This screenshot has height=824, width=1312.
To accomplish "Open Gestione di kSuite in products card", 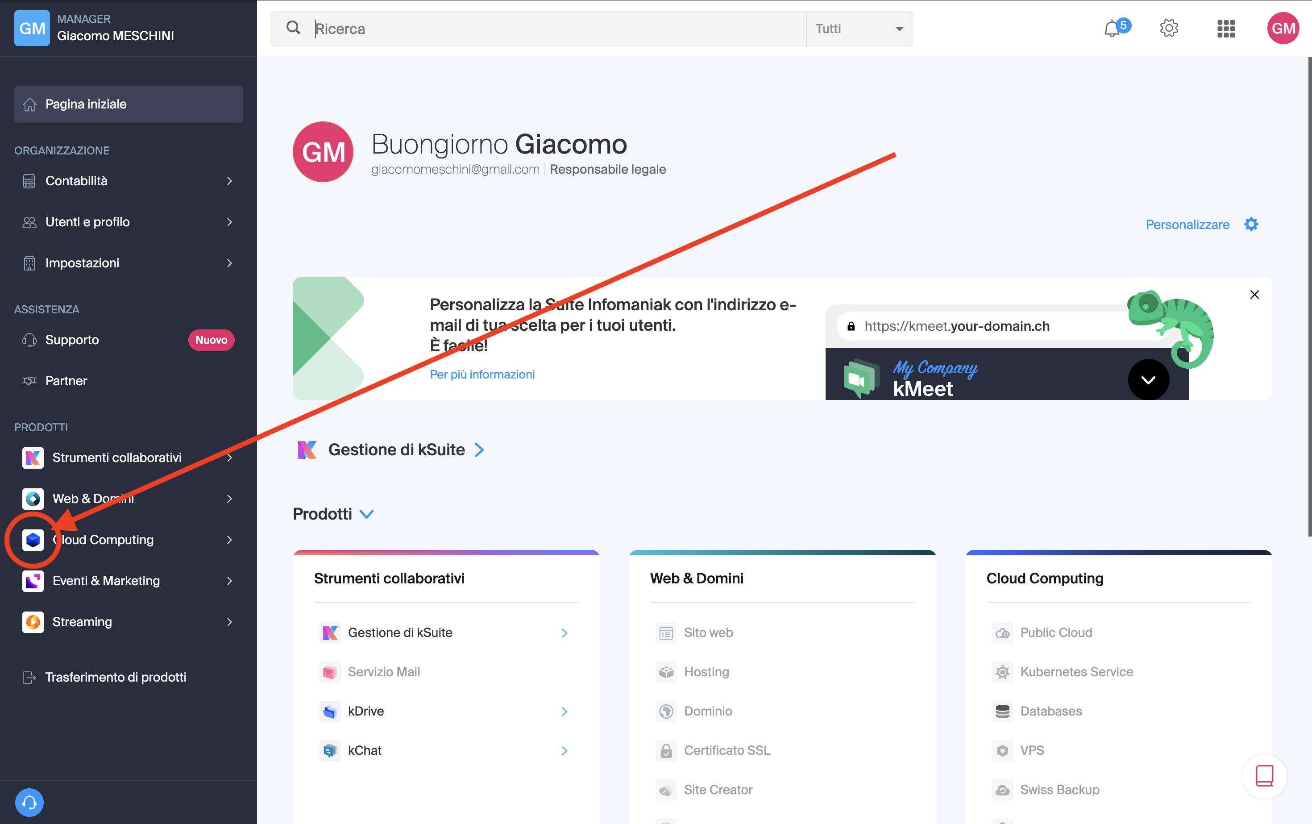I will pos(446,633).
